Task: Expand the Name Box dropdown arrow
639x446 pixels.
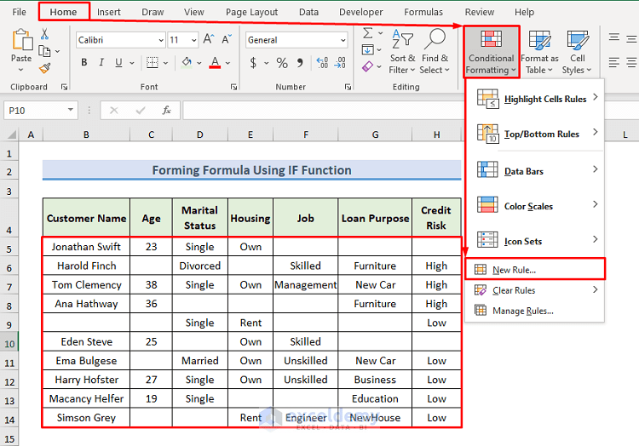Action: click(71, 110)
